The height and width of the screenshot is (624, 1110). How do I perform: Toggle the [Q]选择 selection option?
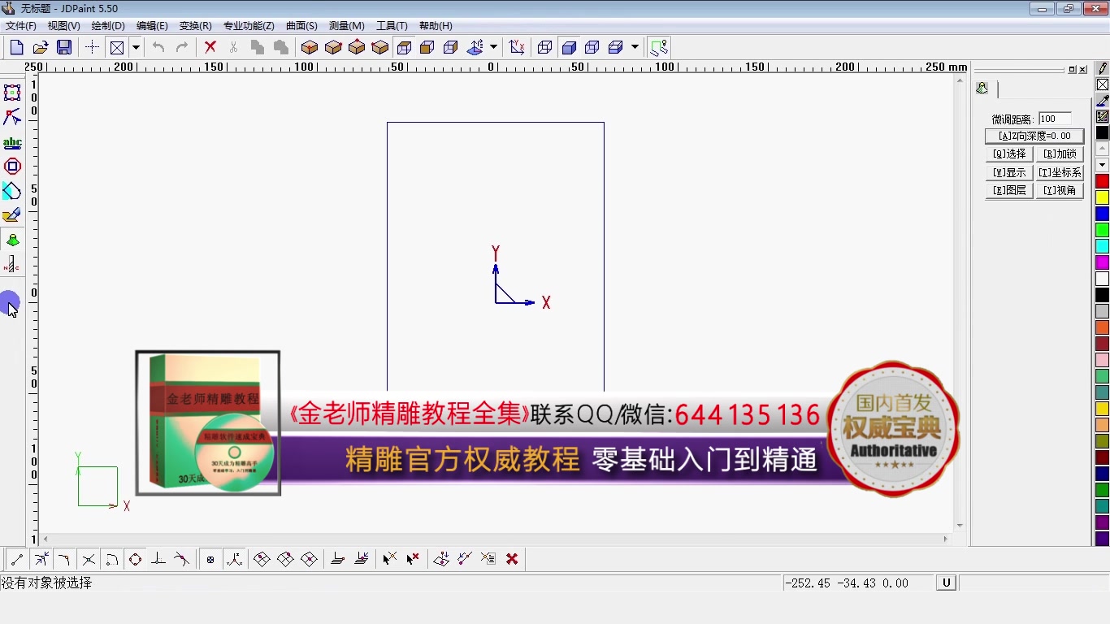click(x=1008, y=154)
